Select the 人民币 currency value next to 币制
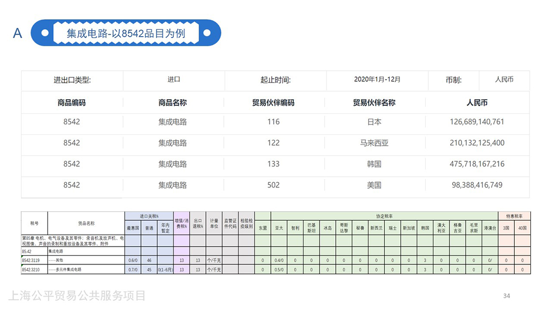Screen dimensions: 552x310 pos(504,80)
